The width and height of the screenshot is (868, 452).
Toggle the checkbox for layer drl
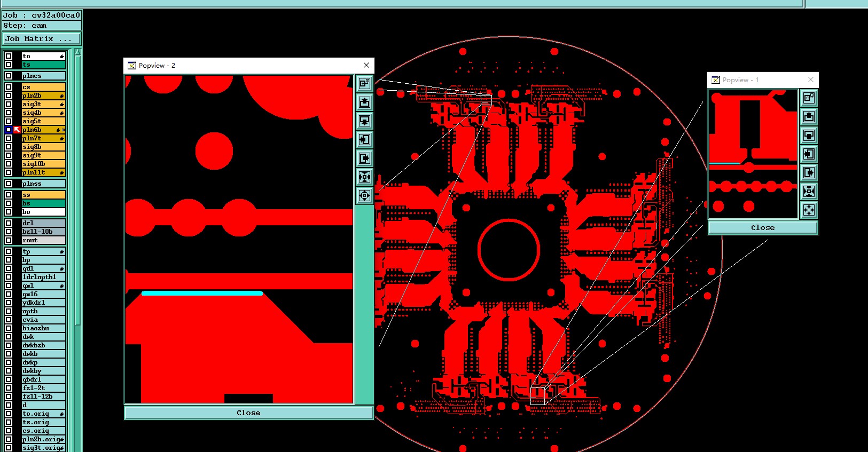pyautogui.click(x=9, y=223)
